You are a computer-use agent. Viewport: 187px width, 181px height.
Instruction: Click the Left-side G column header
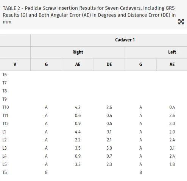tap(140, 64)
